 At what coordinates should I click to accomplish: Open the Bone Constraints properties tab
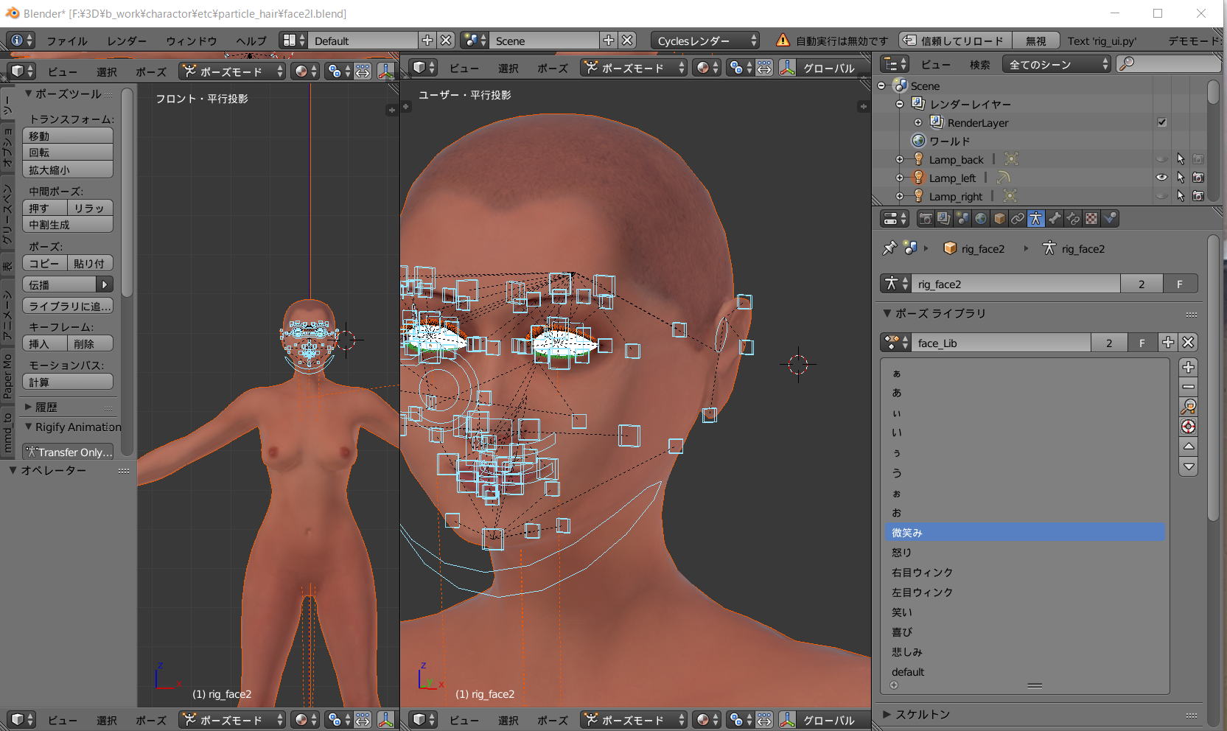point(1073,219)
